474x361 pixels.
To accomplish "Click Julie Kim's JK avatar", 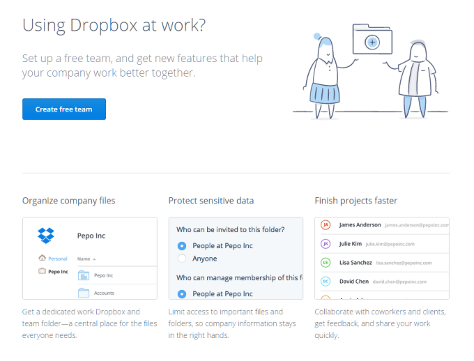I will (326, 244).
